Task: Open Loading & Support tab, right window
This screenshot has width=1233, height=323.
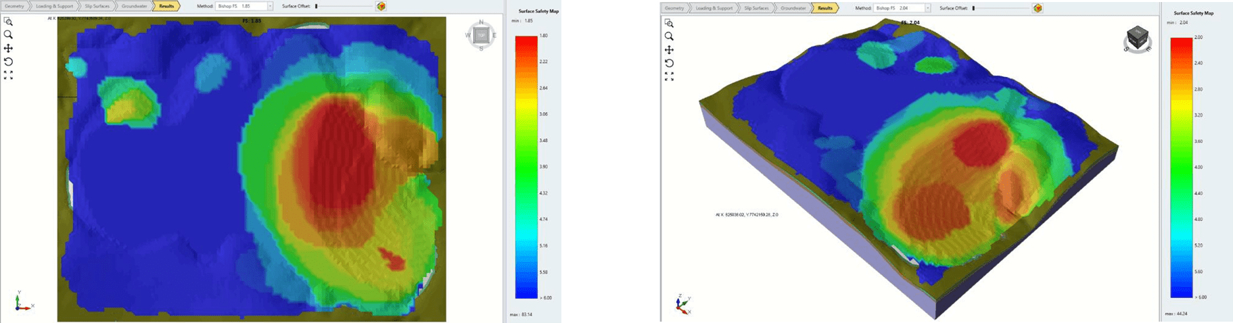Action: point(714,8)
